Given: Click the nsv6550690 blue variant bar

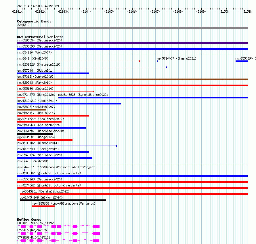Looking at the screenshot, I should click(x=242, y=61).
